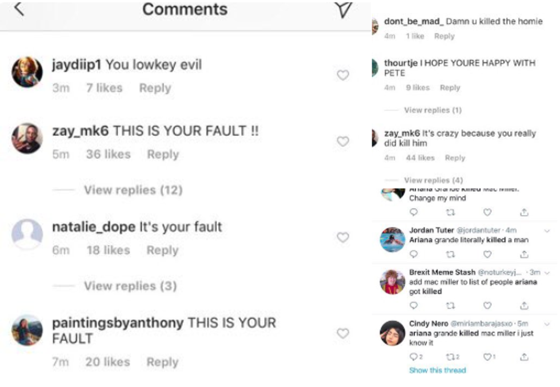
Task: Expand "View replies (12)"
Action: [x=133, y=190]
